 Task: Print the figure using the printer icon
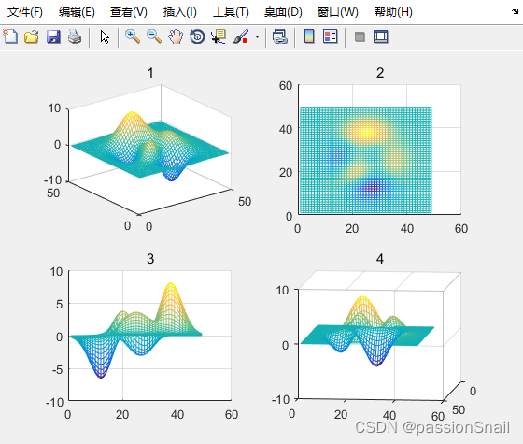pos(75,36)
